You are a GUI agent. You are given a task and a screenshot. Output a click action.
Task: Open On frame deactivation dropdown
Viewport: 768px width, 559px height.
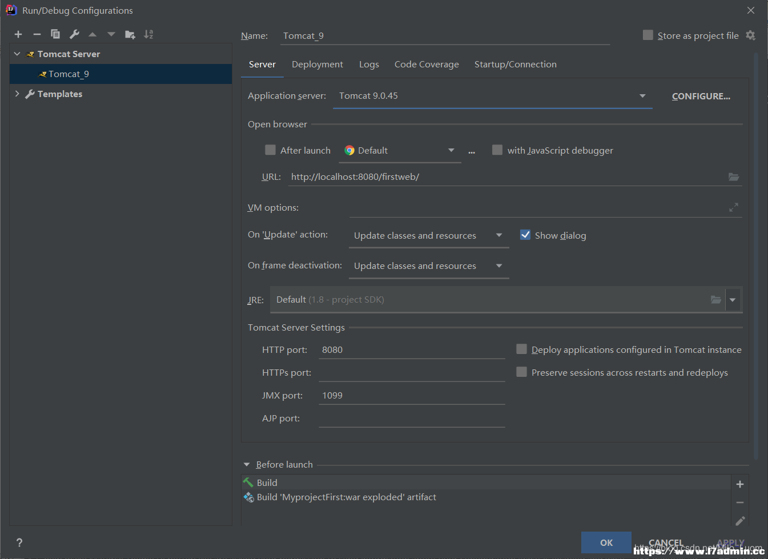tap(428, 266)
